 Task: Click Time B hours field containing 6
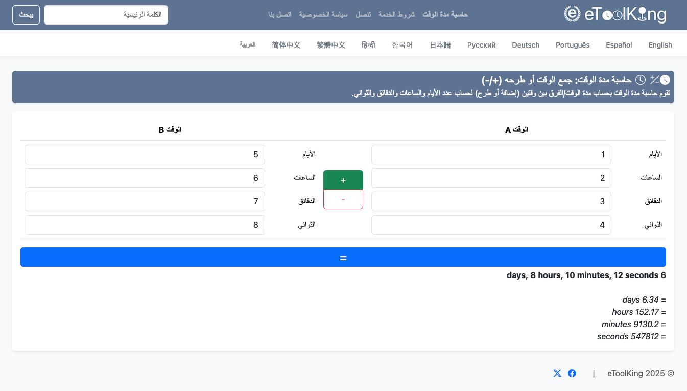[145, 178]
